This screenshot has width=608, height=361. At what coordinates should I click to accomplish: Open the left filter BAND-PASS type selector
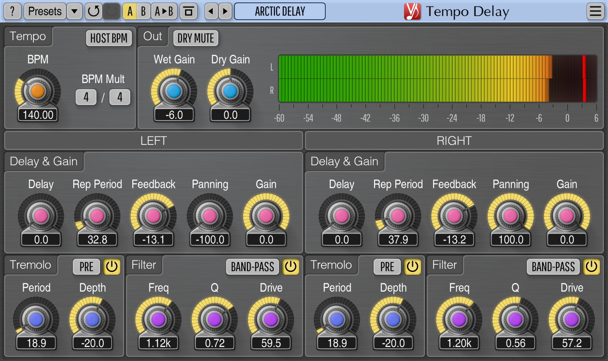(252, 267)
